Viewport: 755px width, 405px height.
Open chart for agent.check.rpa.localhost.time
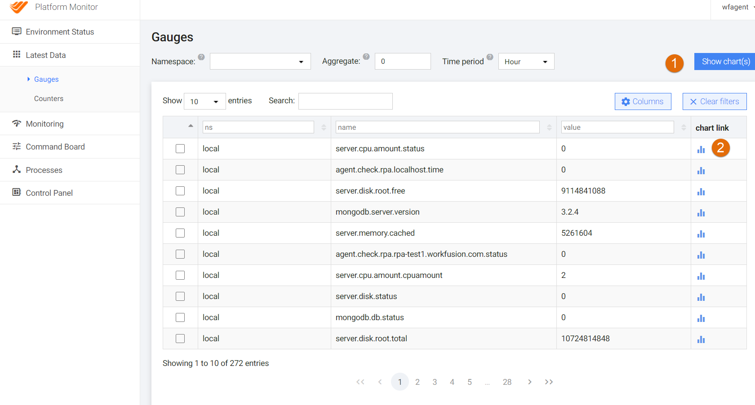(701, 171)
